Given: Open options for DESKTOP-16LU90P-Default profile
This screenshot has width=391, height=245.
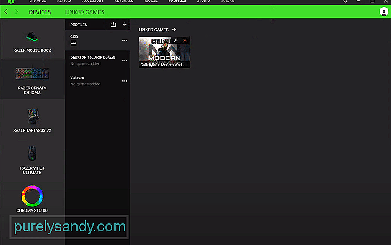Looking at the screenshot, I should pyautogui.click(x=125, y=61).
